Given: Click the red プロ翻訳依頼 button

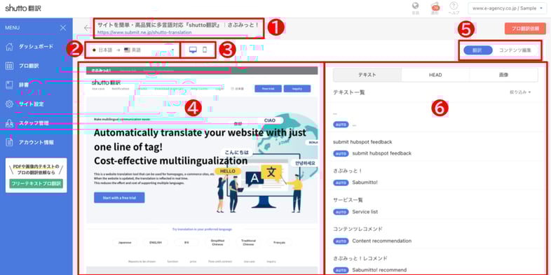Looking at the screenshot, I should [x=525, y=29].
